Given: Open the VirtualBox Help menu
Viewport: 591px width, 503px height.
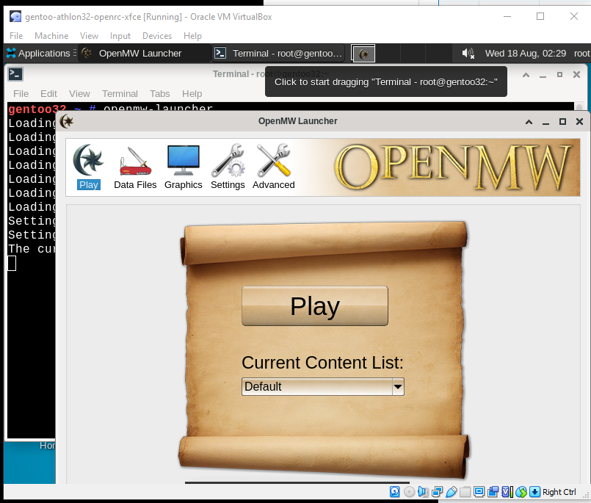Looking at the screenshot, I should click(x=192, y=36).
